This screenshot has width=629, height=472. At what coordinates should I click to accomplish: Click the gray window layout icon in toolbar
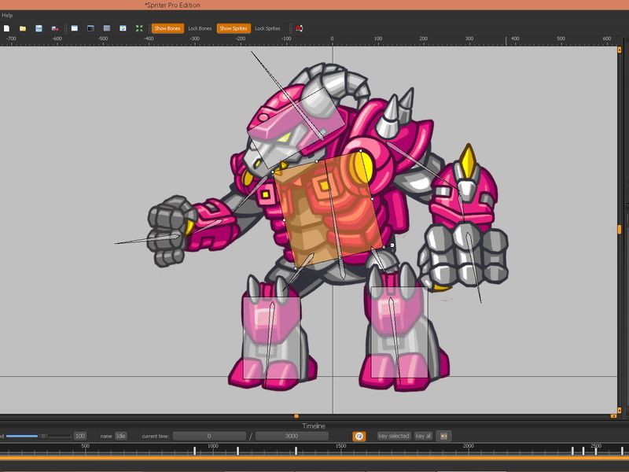(x=107, y=28)
